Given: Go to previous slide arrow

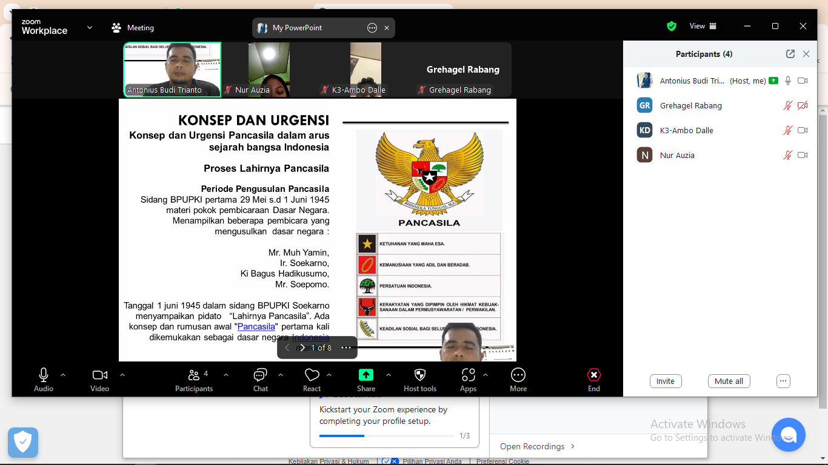Looking at the screenshot, I should pyautogui.click(x=287, y=348).
